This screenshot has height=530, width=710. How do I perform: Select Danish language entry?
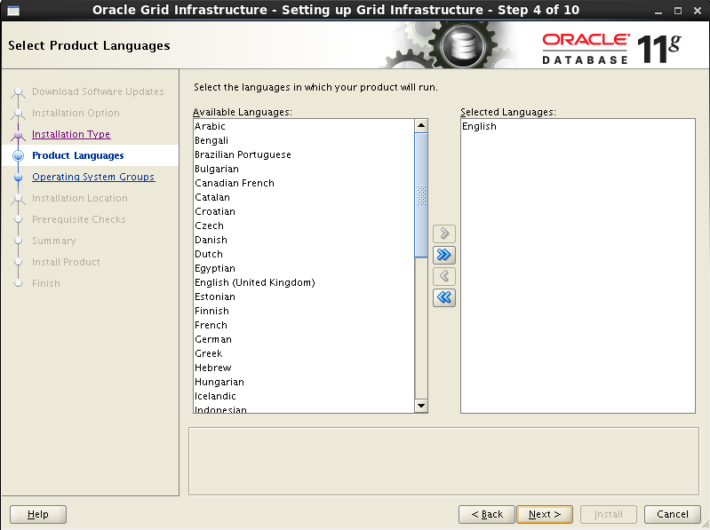303,240
